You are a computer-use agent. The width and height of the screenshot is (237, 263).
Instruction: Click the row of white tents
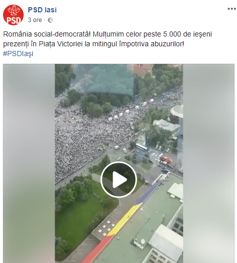(130, 110)
